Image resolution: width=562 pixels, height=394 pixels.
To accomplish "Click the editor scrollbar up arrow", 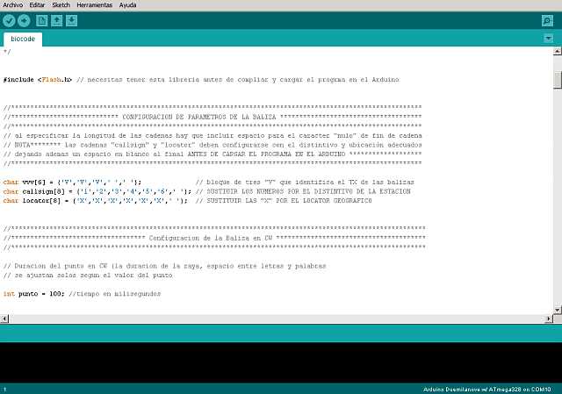I will coord(557,52).
